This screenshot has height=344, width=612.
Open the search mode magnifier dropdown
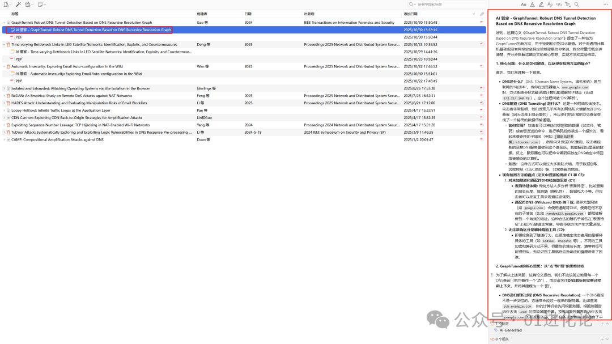(412, 5)
